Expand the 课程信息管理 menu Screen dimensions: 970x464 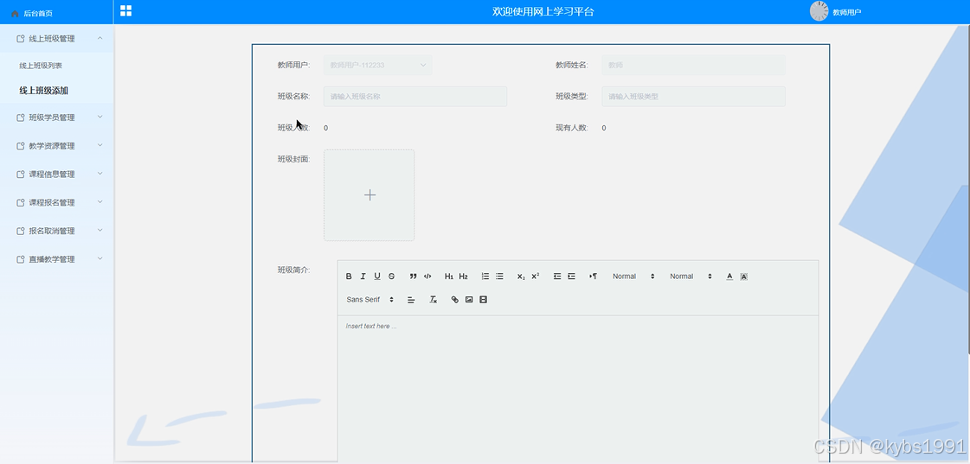[x=57, y=175]
